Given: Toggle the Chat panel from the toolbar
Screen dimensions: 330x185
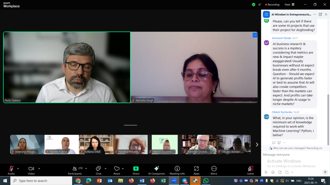Looking at the screenshot, I should 98,170.
